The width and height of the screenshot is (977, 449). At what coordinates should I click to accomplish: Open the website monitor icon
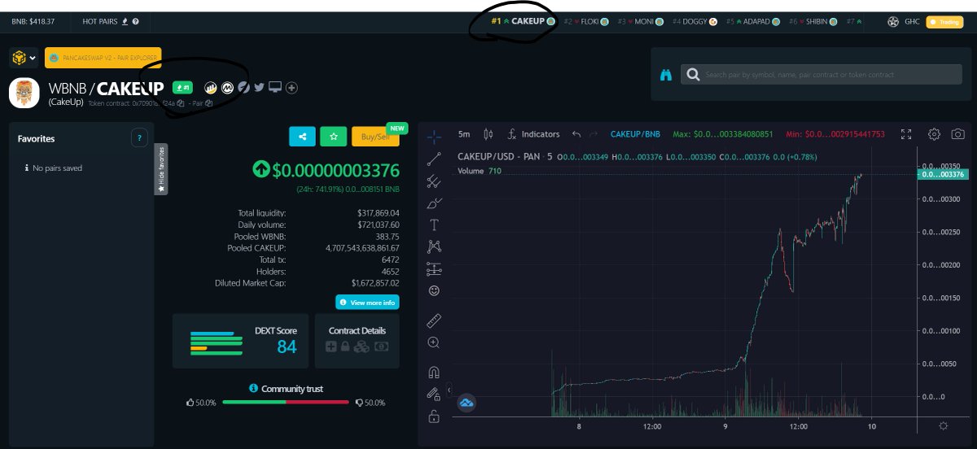[275, 87]
